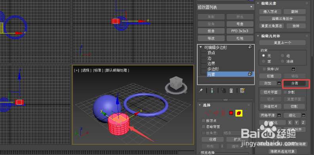Open settings box next to 细化
This screenshot has width=314, height=155.
point(304,115)
